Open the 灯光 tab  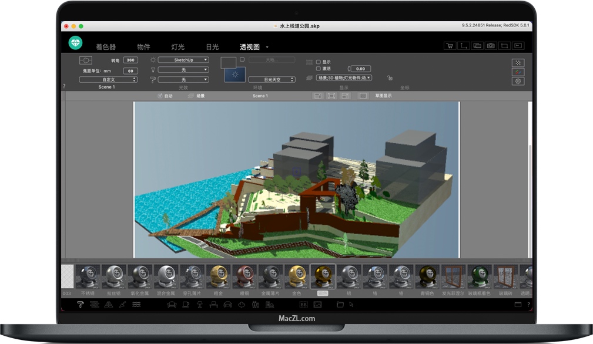pos(177,47)
